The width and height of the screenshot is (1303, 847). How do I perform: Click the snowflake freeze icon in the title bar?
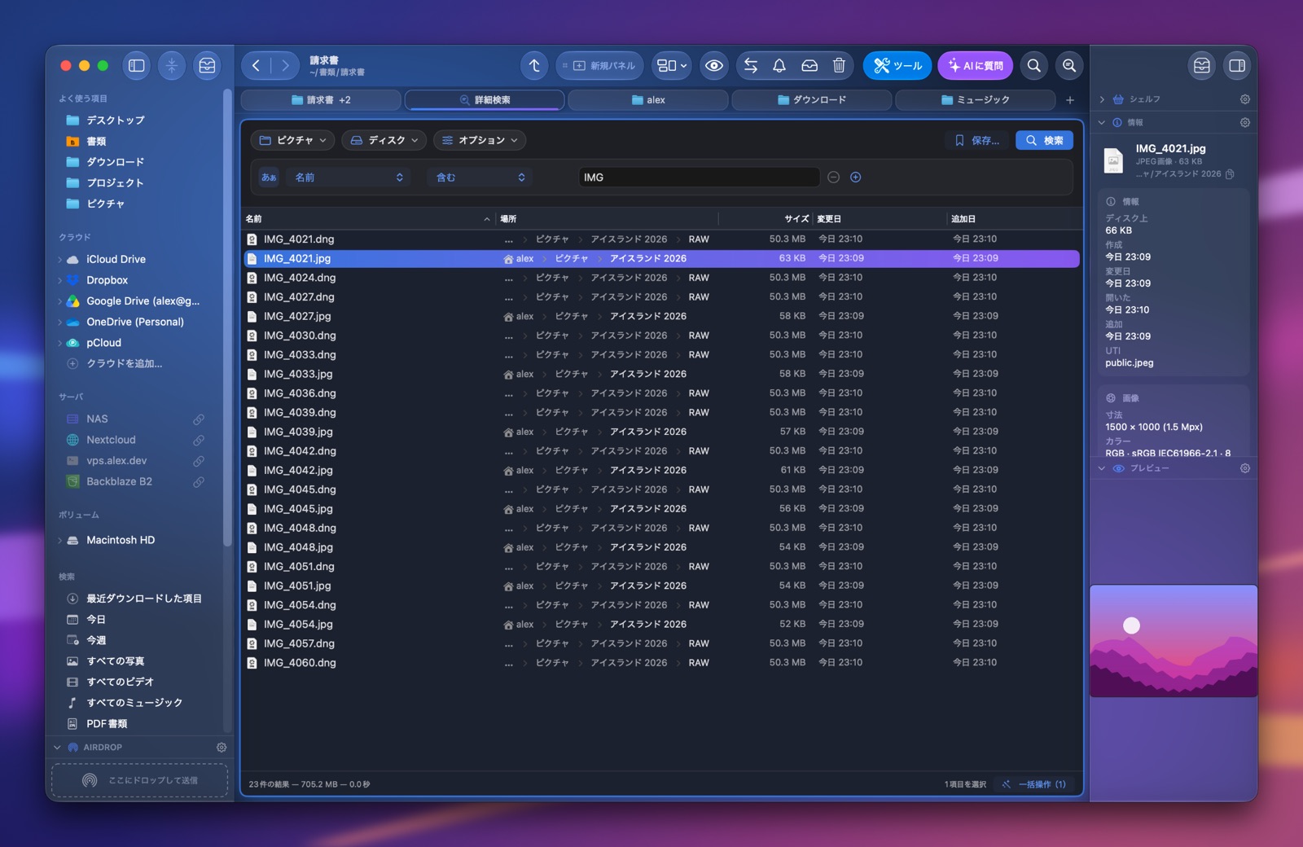(x=172, y=66)
